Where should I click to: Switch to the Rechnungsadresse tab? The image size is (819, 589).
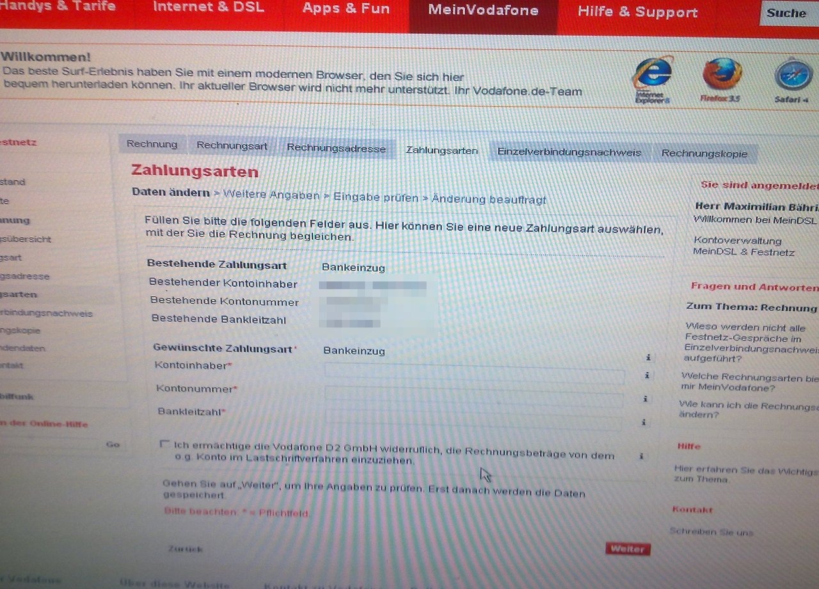[x=337, y=148]
